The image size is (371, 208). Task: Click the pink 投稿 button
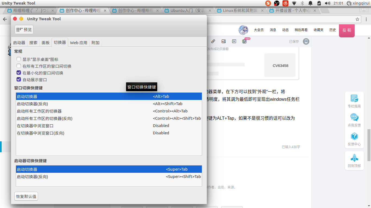tap(347, 30)
